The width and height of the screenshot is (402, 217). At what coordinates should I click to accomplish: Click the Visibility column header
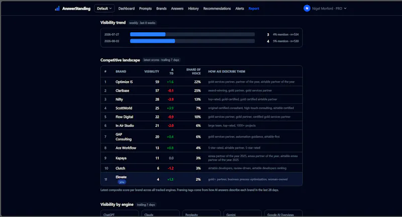152,71
